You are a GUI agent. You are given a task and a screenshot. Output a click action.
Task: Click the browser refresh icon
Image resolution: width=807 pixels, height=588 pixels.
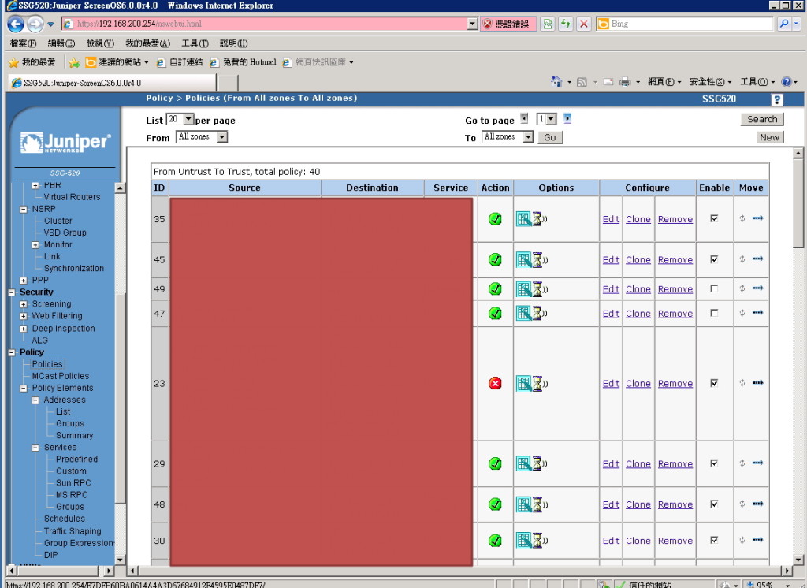(565, 24)
